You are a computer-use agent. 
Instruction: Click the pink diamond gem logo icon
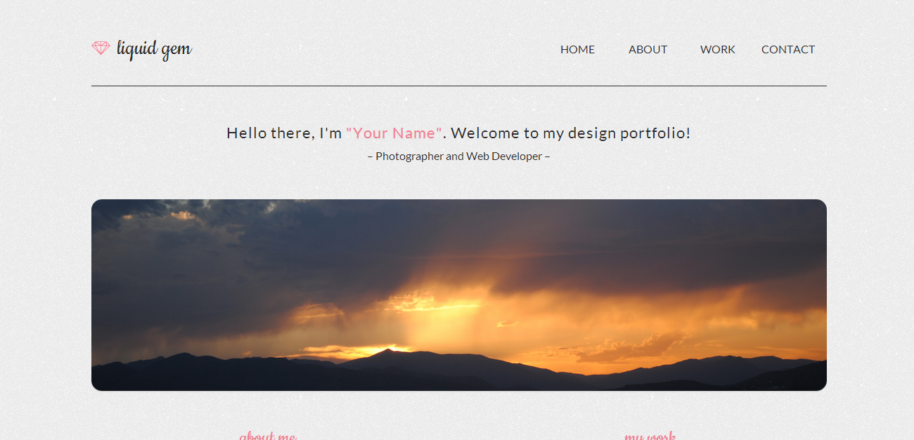coord(101,48)
